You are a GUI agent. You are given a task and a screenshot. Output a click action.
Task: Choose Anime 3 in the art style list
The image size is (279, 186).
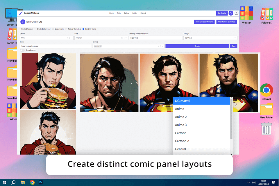201,125
